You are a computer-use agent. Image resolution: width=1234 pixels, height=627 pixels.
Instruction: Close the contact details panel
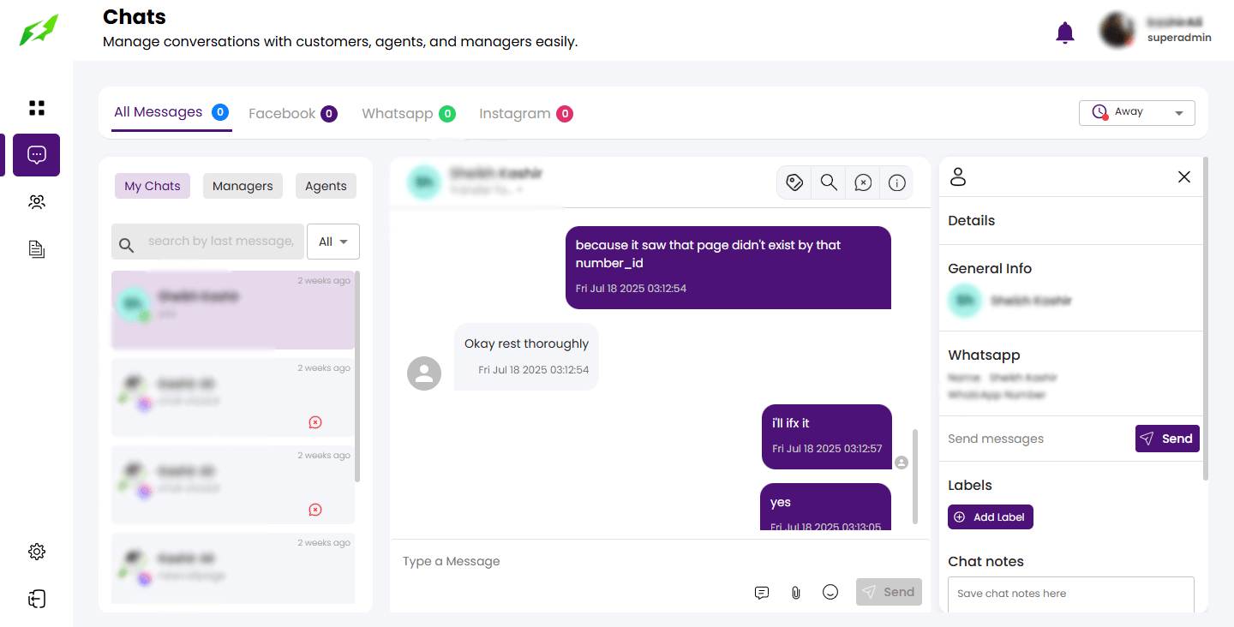pyautogui.click(x=1184, y=176)
